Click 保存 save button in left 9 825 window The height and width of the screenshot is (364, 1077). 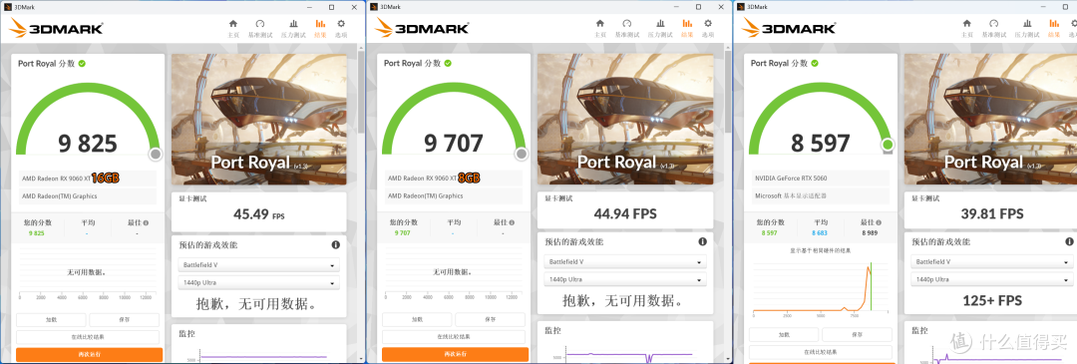124,320
